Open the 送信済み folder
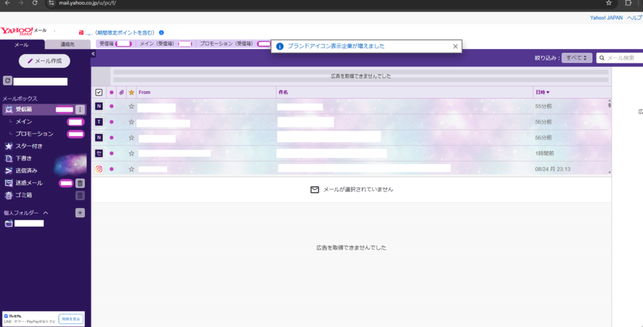 tap(26, 171)
